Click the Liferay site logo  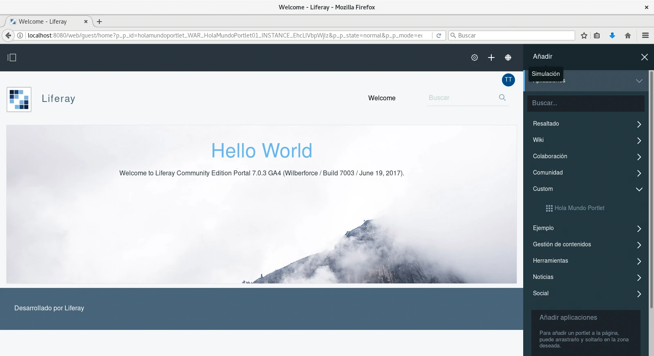(19, 99)
